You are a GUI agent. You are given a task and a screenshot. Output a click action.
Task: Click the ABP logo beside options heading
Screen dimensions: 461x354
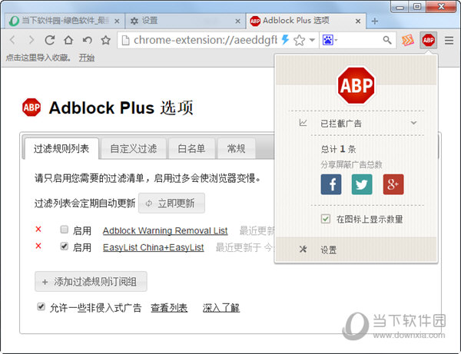click(x=32, y=108)
